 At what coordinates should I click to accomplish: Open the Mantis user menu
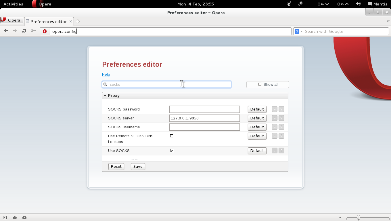378,4
